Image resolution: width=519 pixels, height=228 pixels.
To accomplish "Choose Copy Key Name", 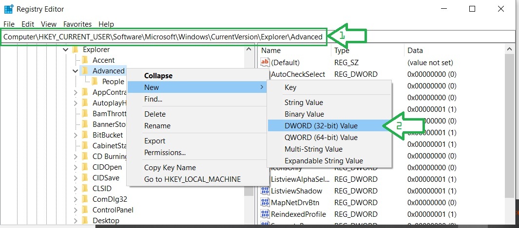I will (197, 168).
